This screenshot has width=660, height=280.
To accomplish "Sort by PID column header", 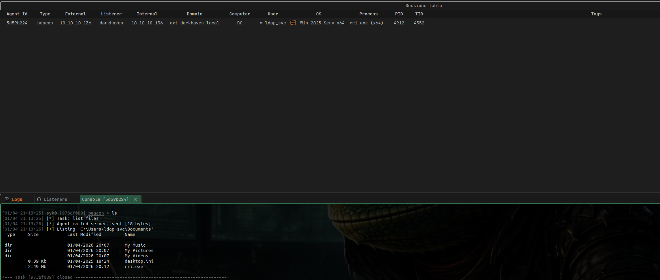I will click(399, 14).
